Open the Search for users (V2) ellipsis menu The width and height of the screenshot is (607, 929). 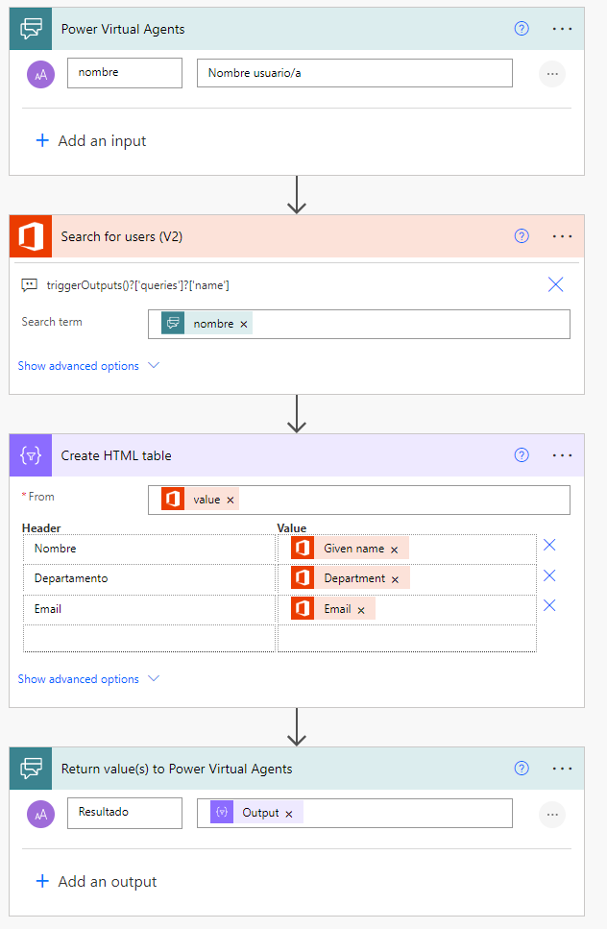563,236
